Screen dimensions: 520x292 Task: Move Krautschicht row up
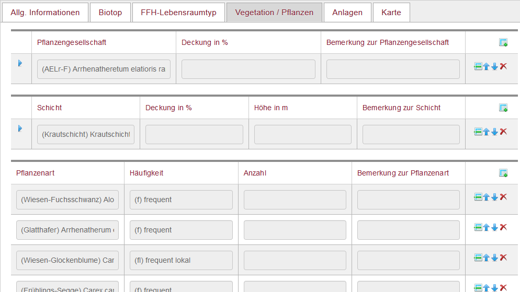pos(486,132)
